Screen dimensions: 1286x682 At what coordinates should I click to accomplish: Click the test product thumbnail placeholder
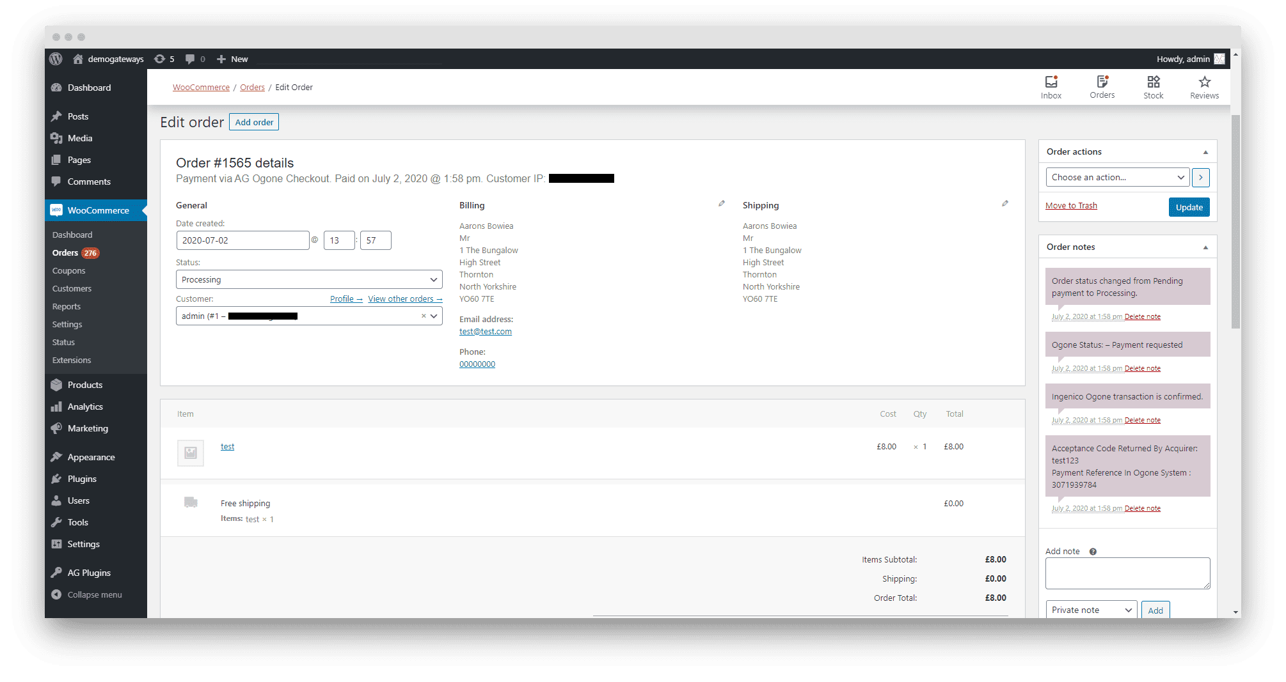pos(191,453)
